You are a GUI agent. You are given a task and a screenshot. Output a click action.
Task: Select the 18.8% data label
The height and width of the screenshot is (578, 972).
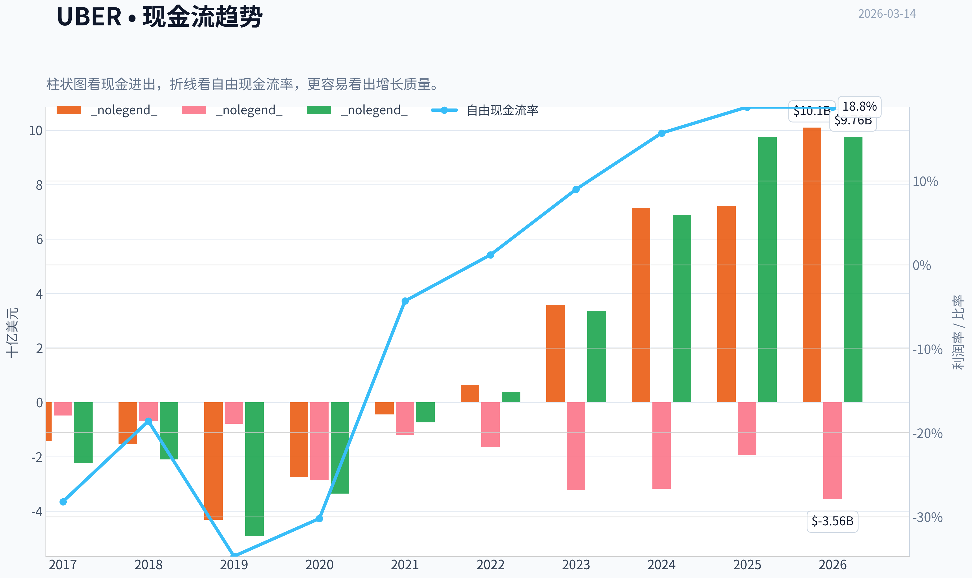(860, 107)
